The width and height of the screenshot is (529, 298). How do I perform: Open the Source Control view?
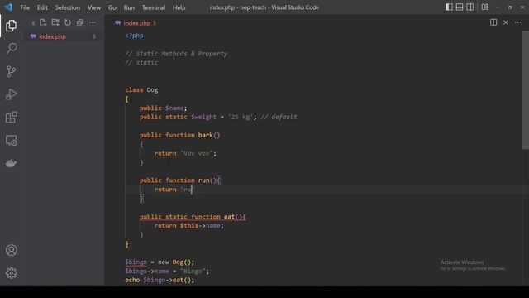(11, 71)
